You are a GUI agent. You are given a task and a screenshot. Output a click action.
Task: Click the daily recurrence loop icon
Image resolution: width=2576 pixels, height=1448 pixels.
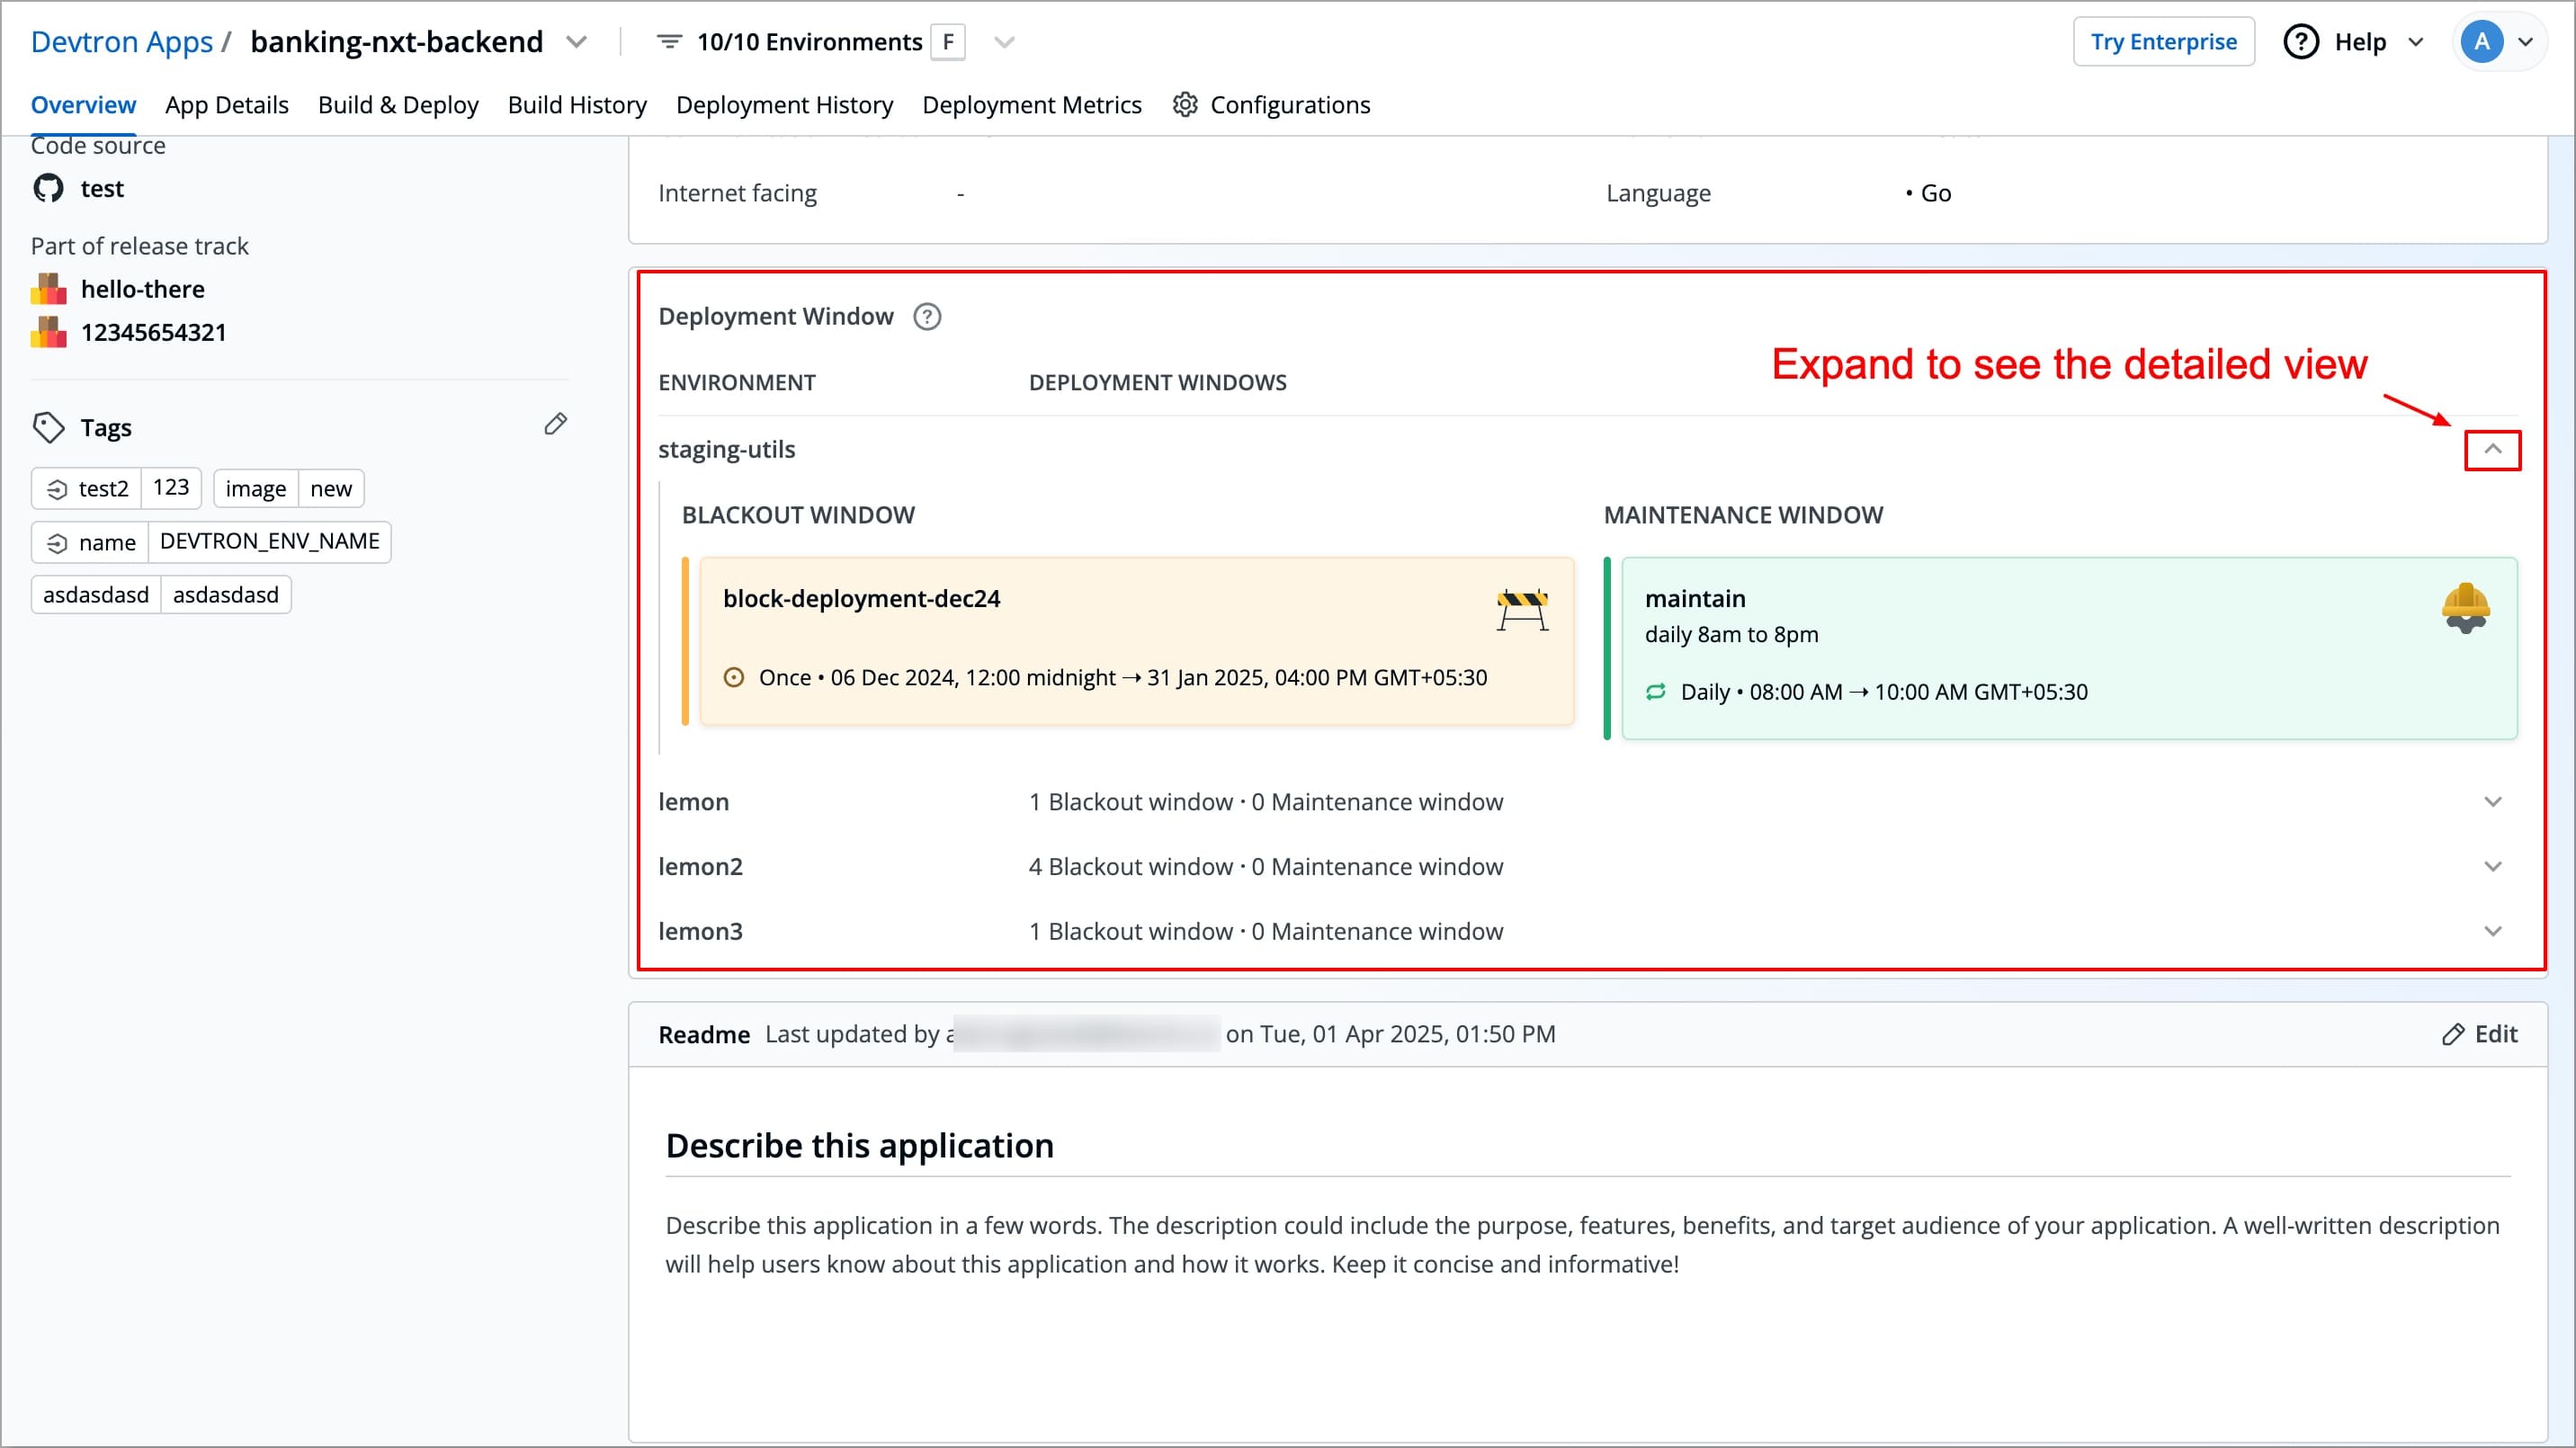pos(1656,692)
